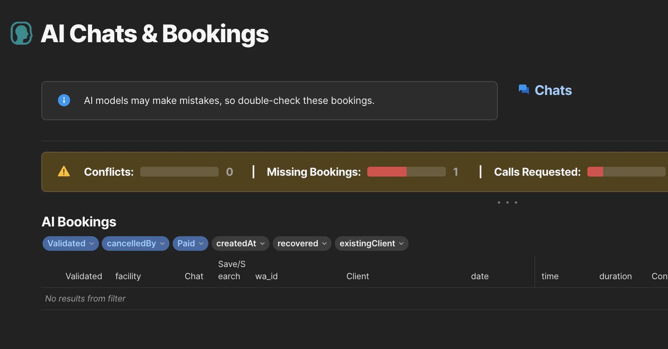Open the createdAt filter dropdown
Screen dimensions: 668x349
coord(240,243)
